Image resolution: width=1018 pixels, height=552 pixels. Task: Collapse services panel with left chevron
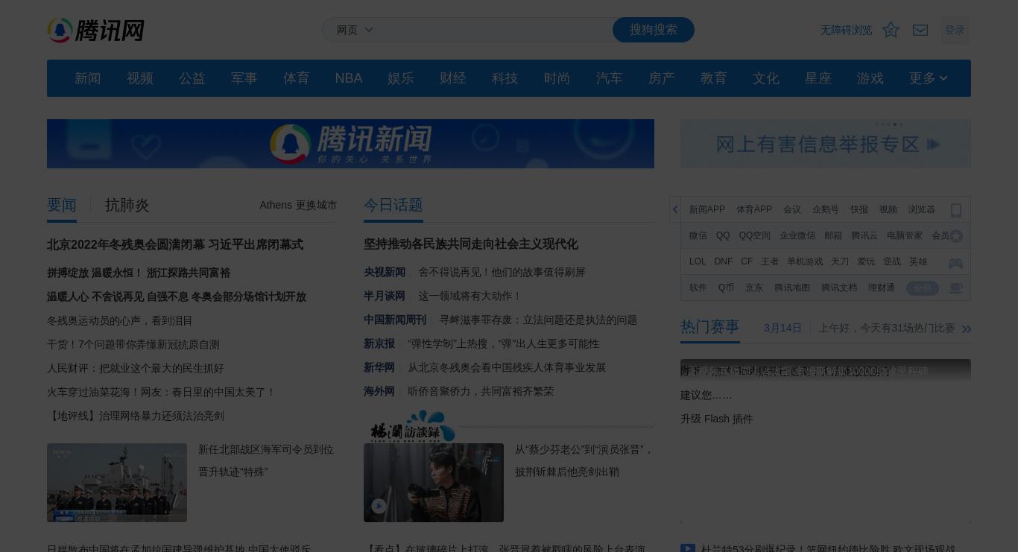tap(675, 209)
